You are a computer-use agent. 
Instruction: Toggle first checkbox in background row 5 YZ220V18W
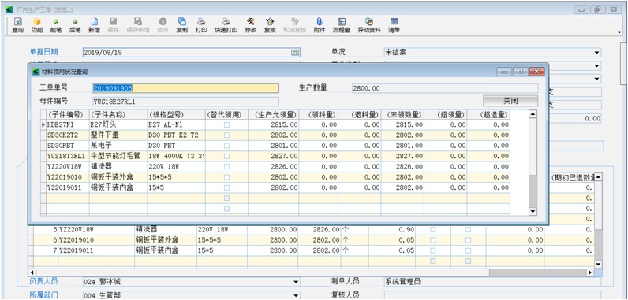[432, 230]
